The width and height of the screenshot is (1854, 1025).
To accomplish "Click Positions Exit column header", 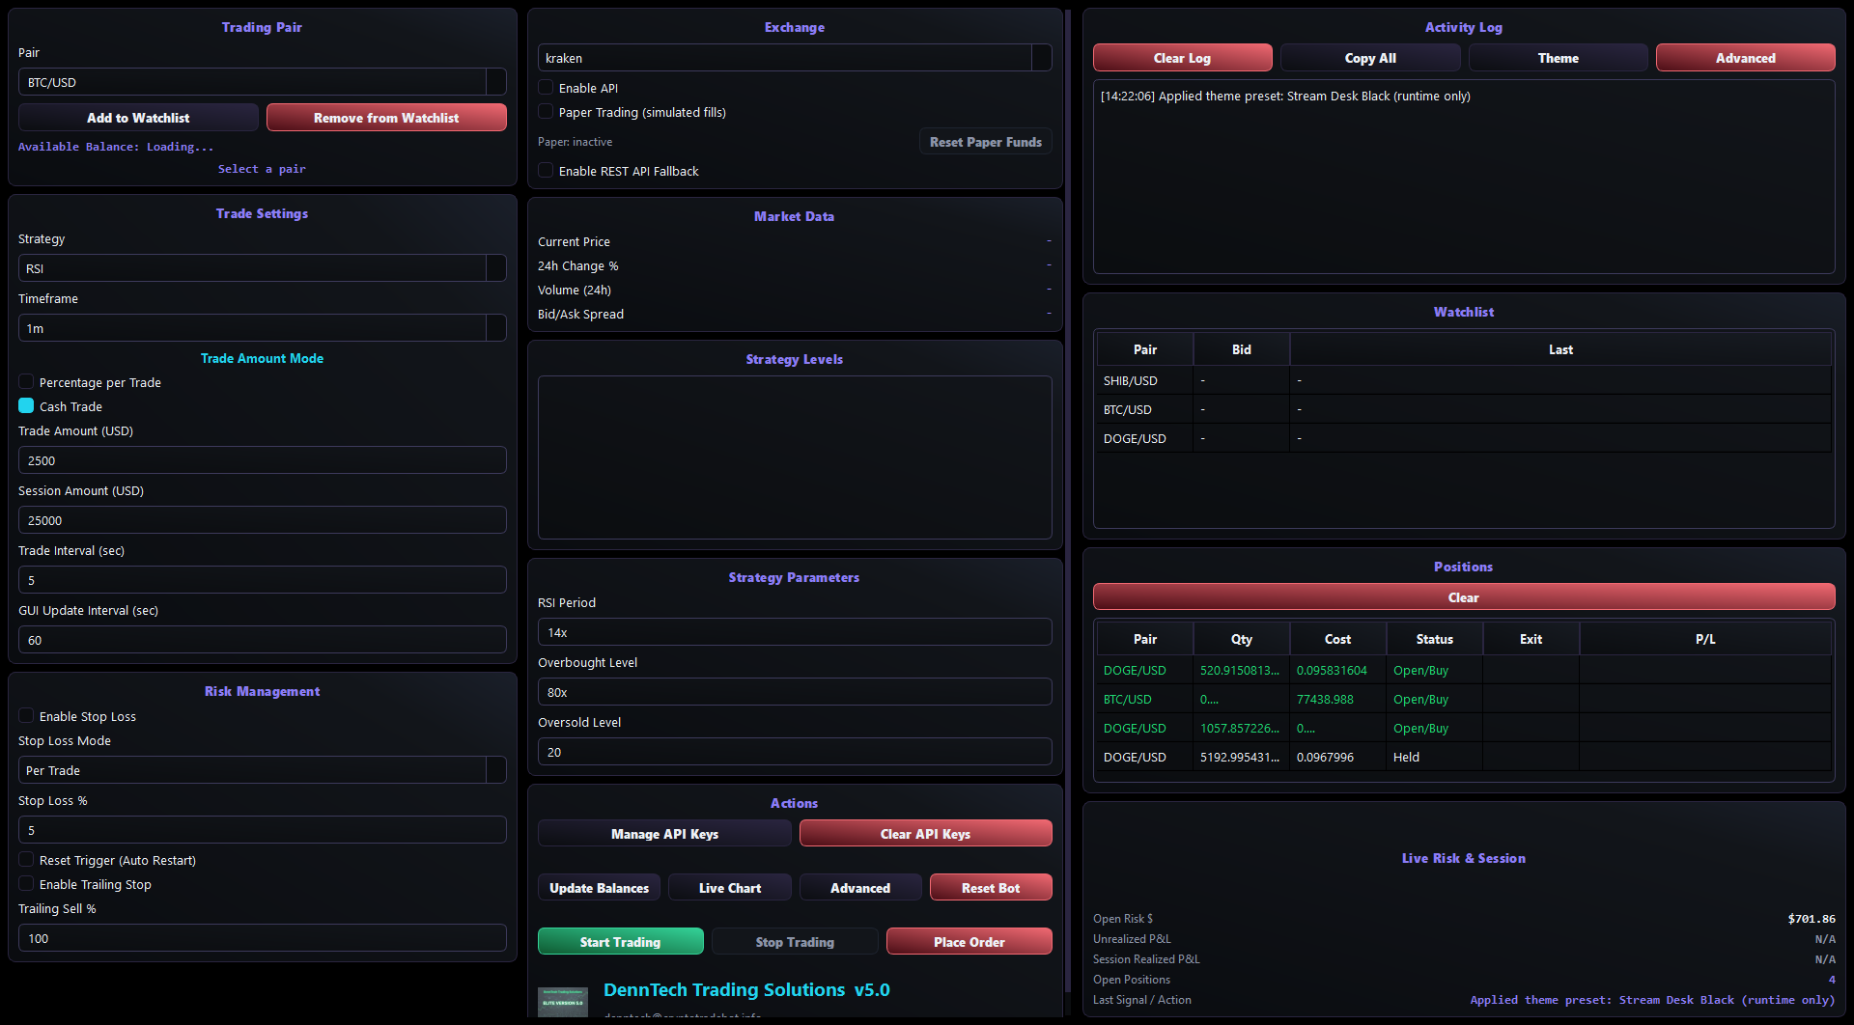I will coord(1531,639).
